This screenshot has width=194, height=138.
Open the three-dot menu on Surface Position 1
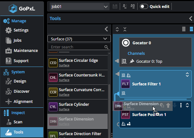tap(181, 105)
